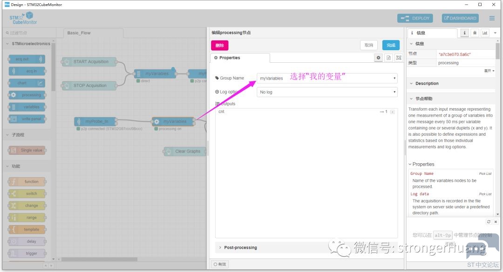The height and width of the screenshot is (272, 503).
Task: Close the tips box in sidebar
Action: point(496,222)
